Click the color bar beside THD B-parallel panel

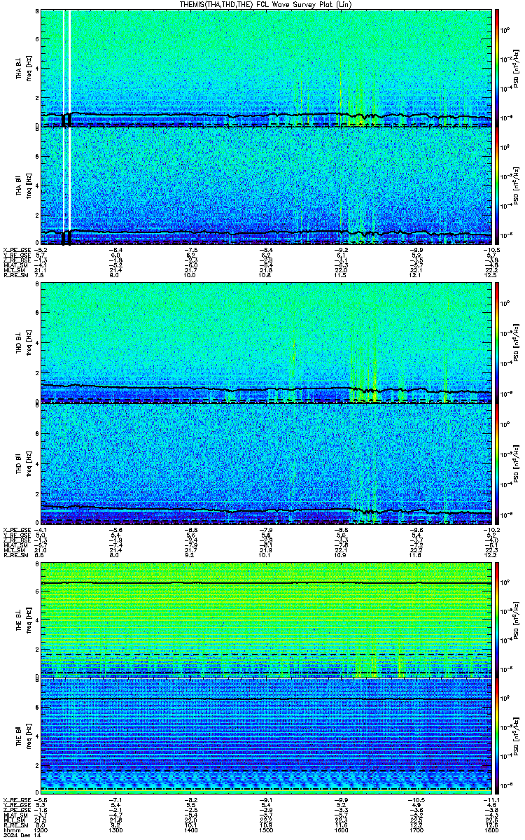click(x=497, y=463)
